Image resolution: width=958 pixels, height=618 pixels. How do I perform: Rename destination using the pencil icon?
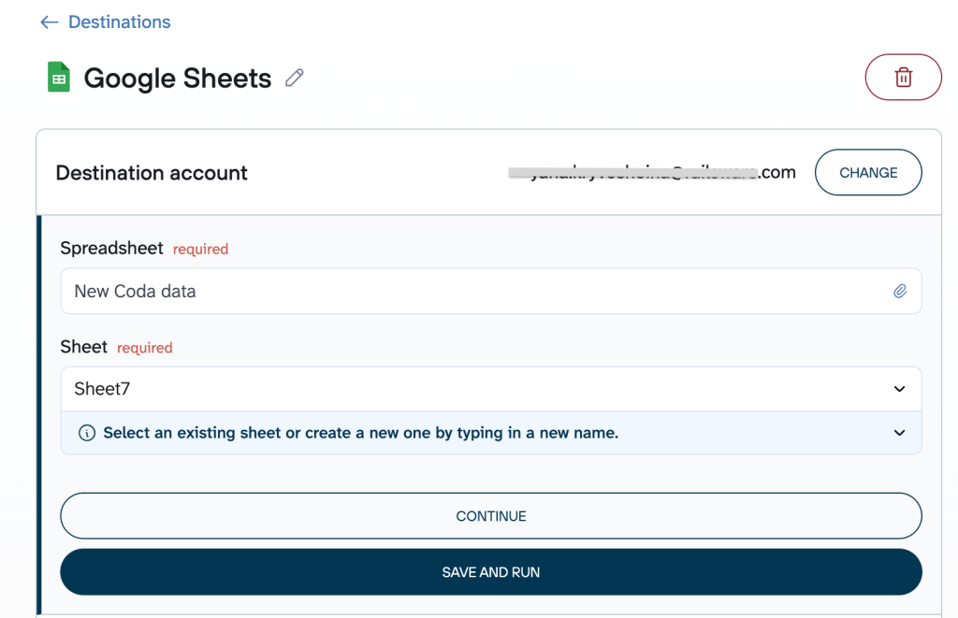click(295, 78)
